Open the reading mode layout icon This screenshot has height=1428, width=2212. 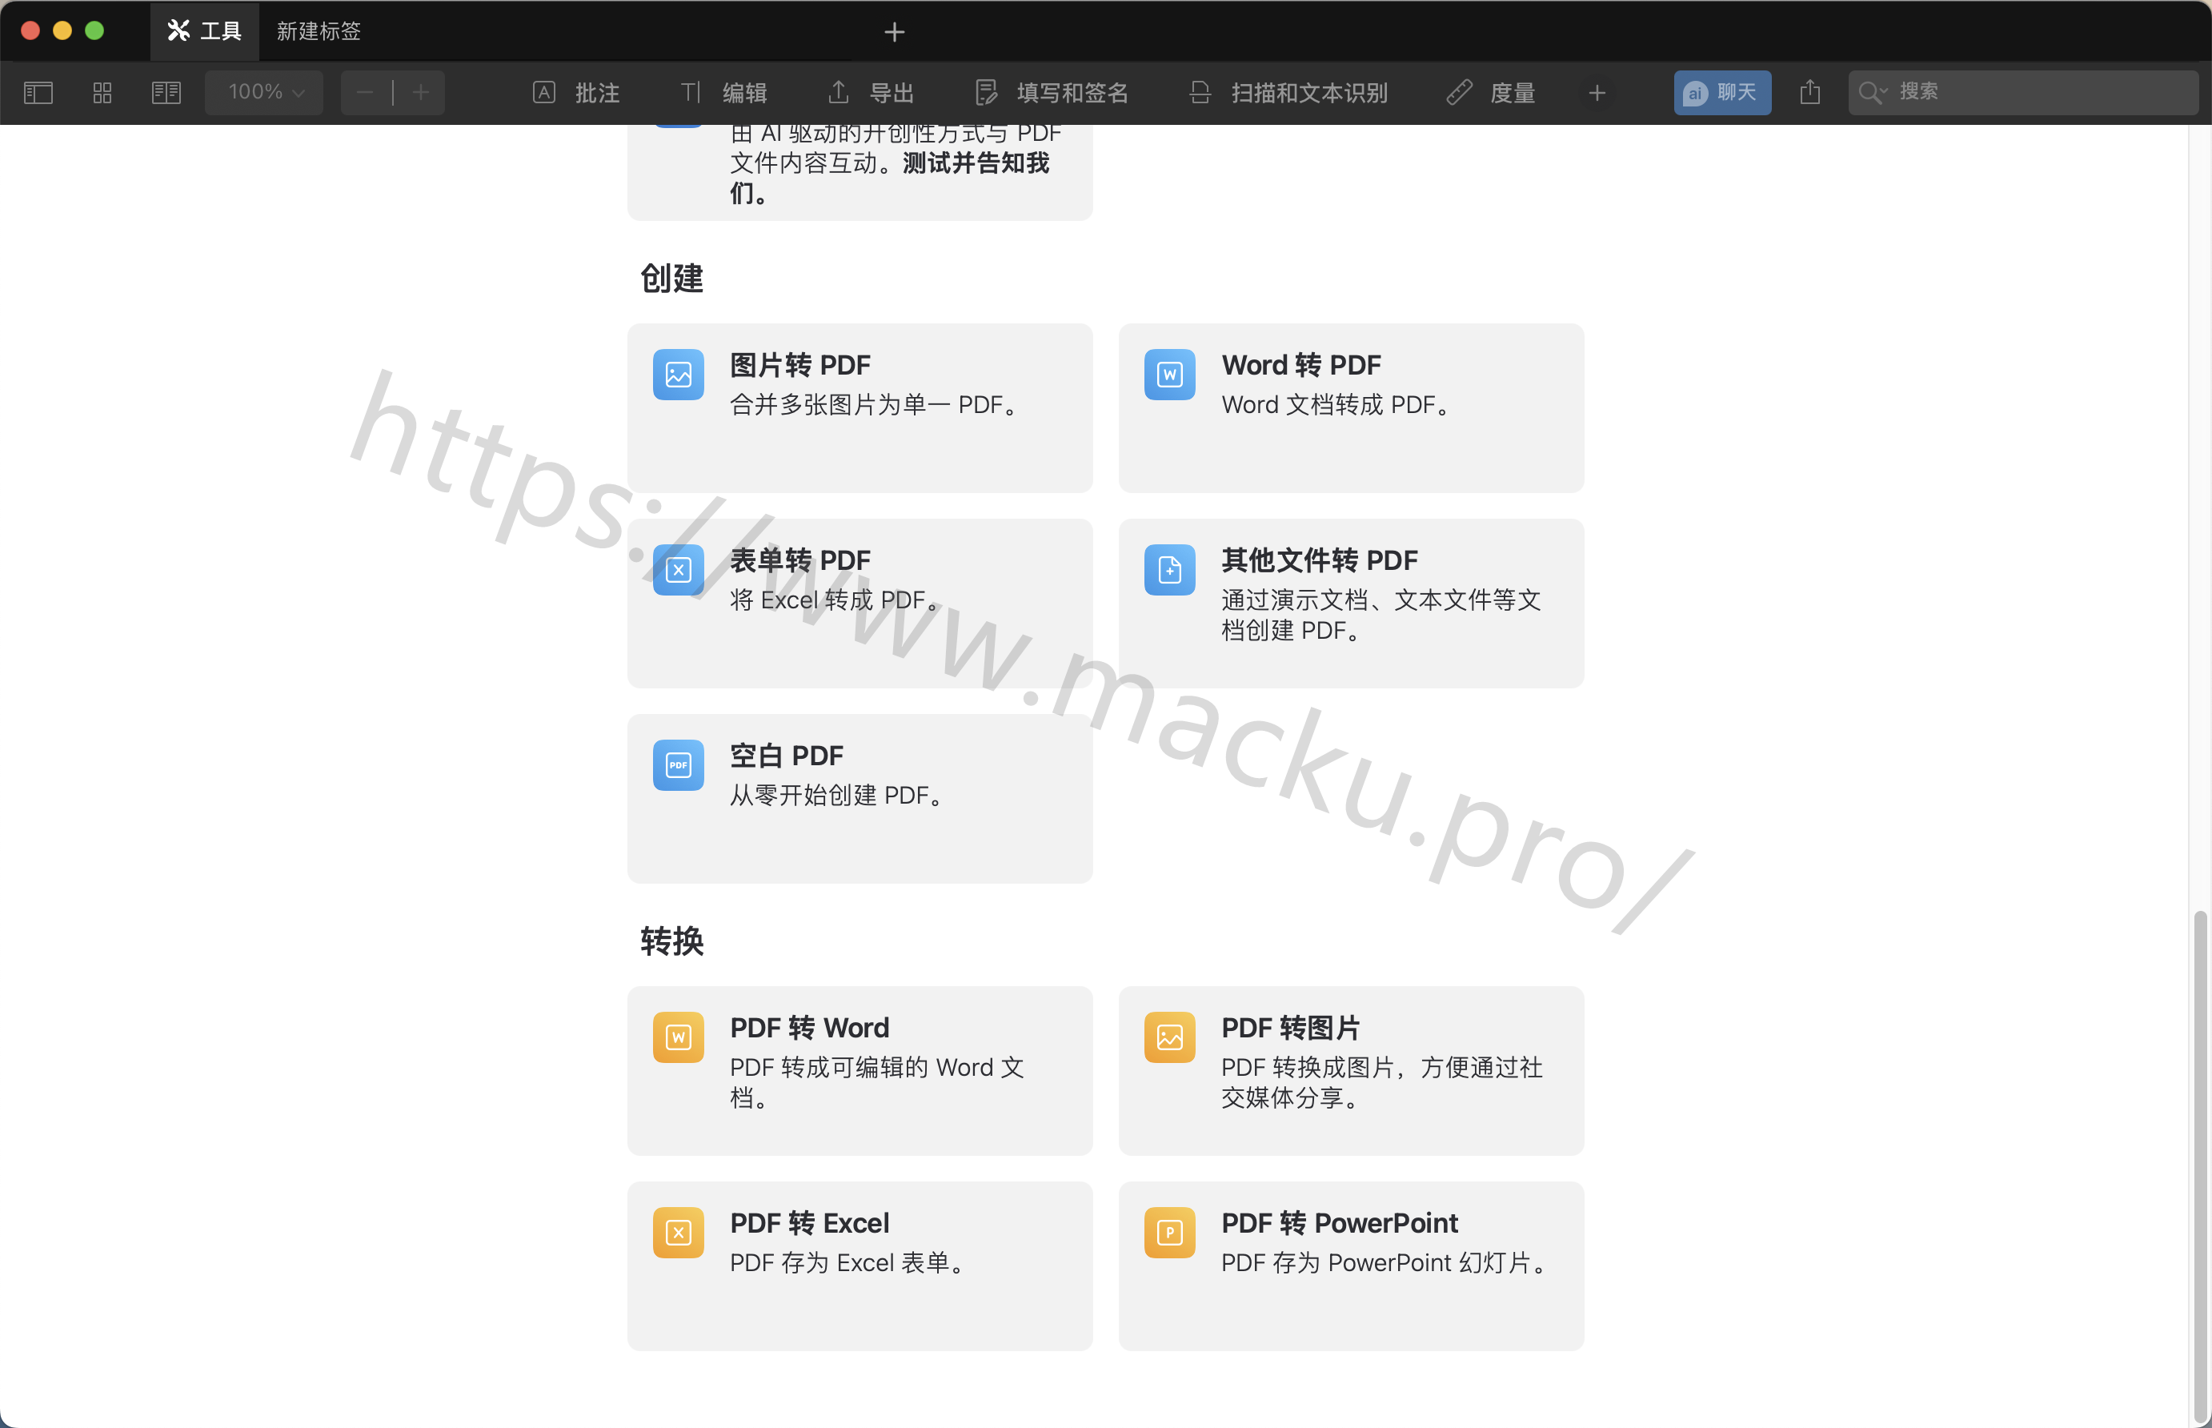point(166,92)
